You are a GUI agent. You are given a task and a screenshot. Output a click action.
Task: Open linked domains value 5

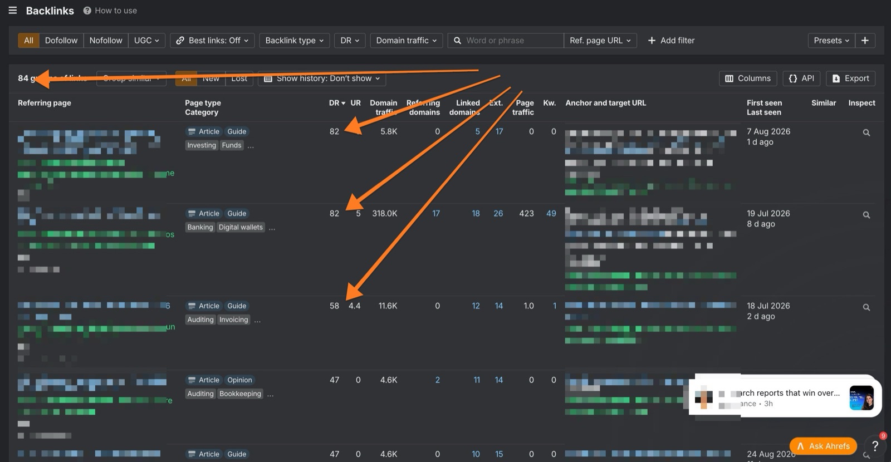point(477,131)
